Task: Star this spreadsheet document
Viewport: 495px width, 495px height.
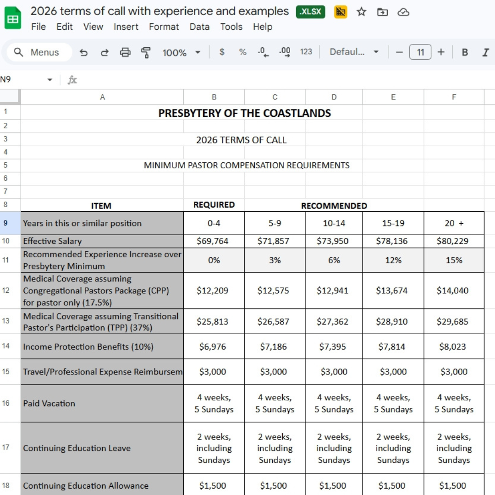Action: (361, 12)
